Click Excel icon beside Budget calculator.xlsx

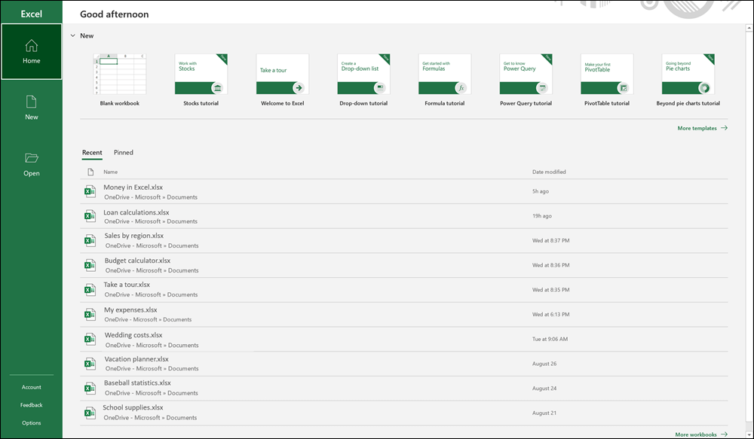90,265
